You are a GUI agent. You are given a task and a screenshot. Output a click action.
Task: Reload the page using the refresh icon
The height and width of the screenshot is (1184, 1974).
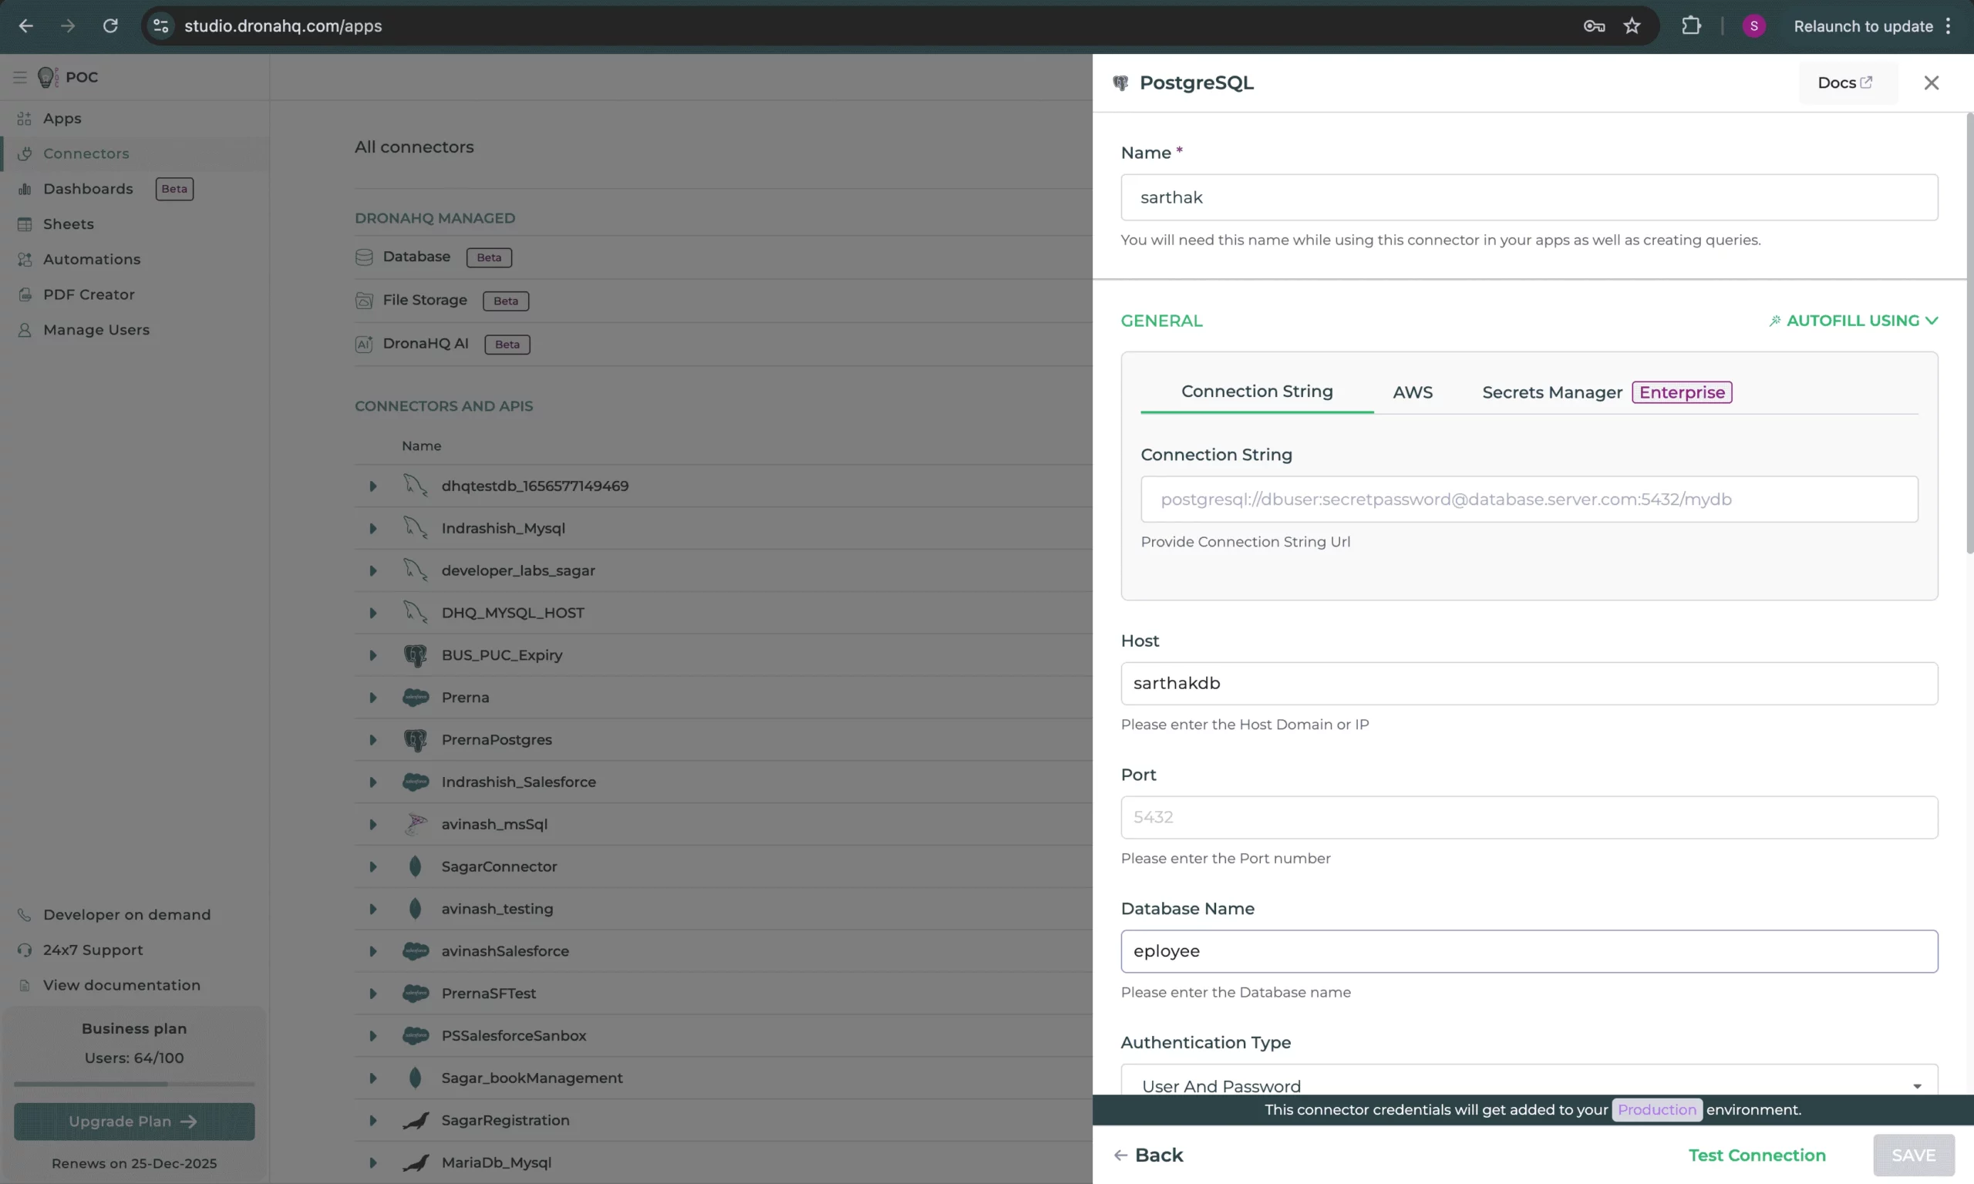pos(110,25)
